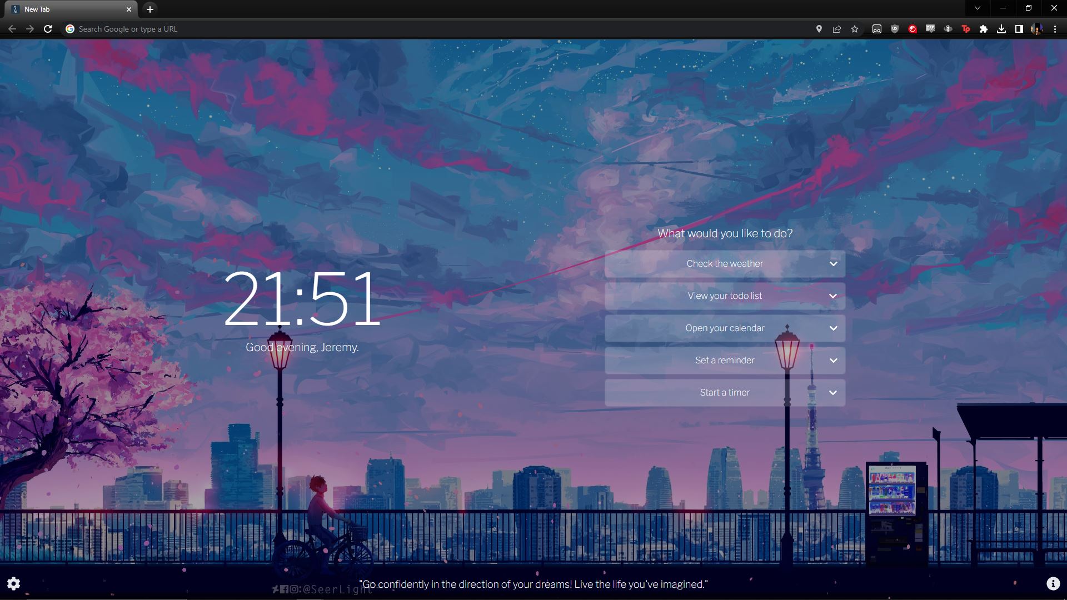
Task: Expand the Check the weather dropdown
Action: click(833, 264)
